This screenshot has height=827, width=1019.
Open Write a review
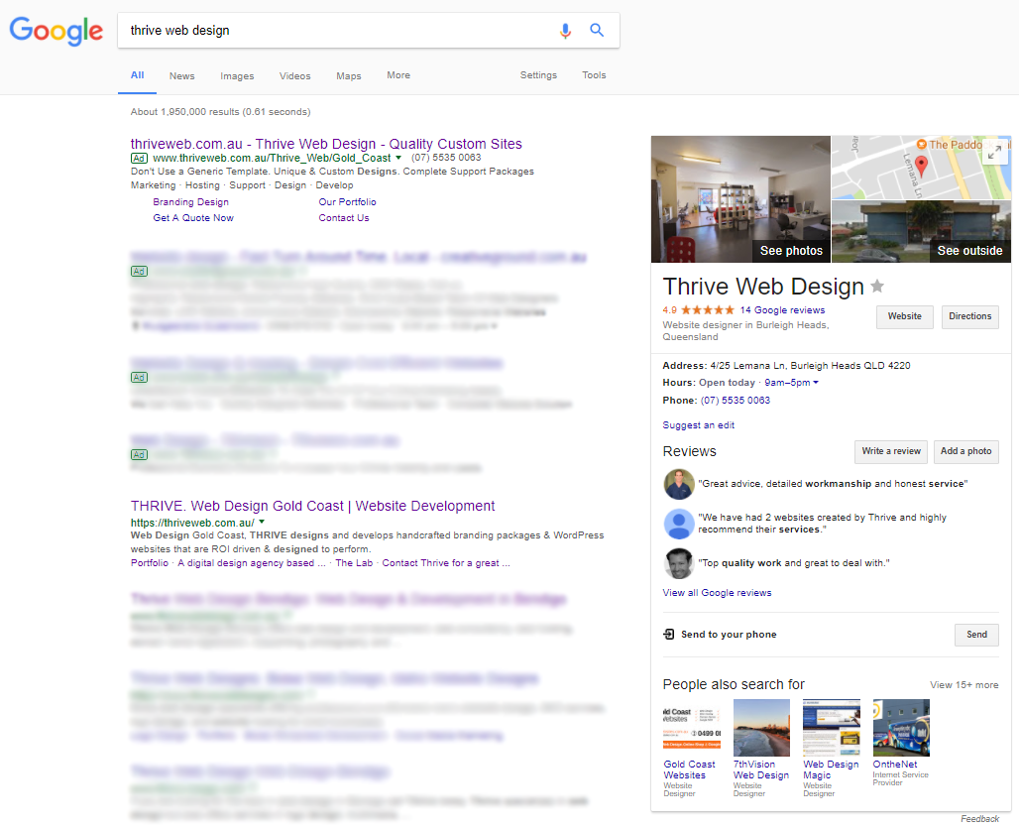pos(890,451)
